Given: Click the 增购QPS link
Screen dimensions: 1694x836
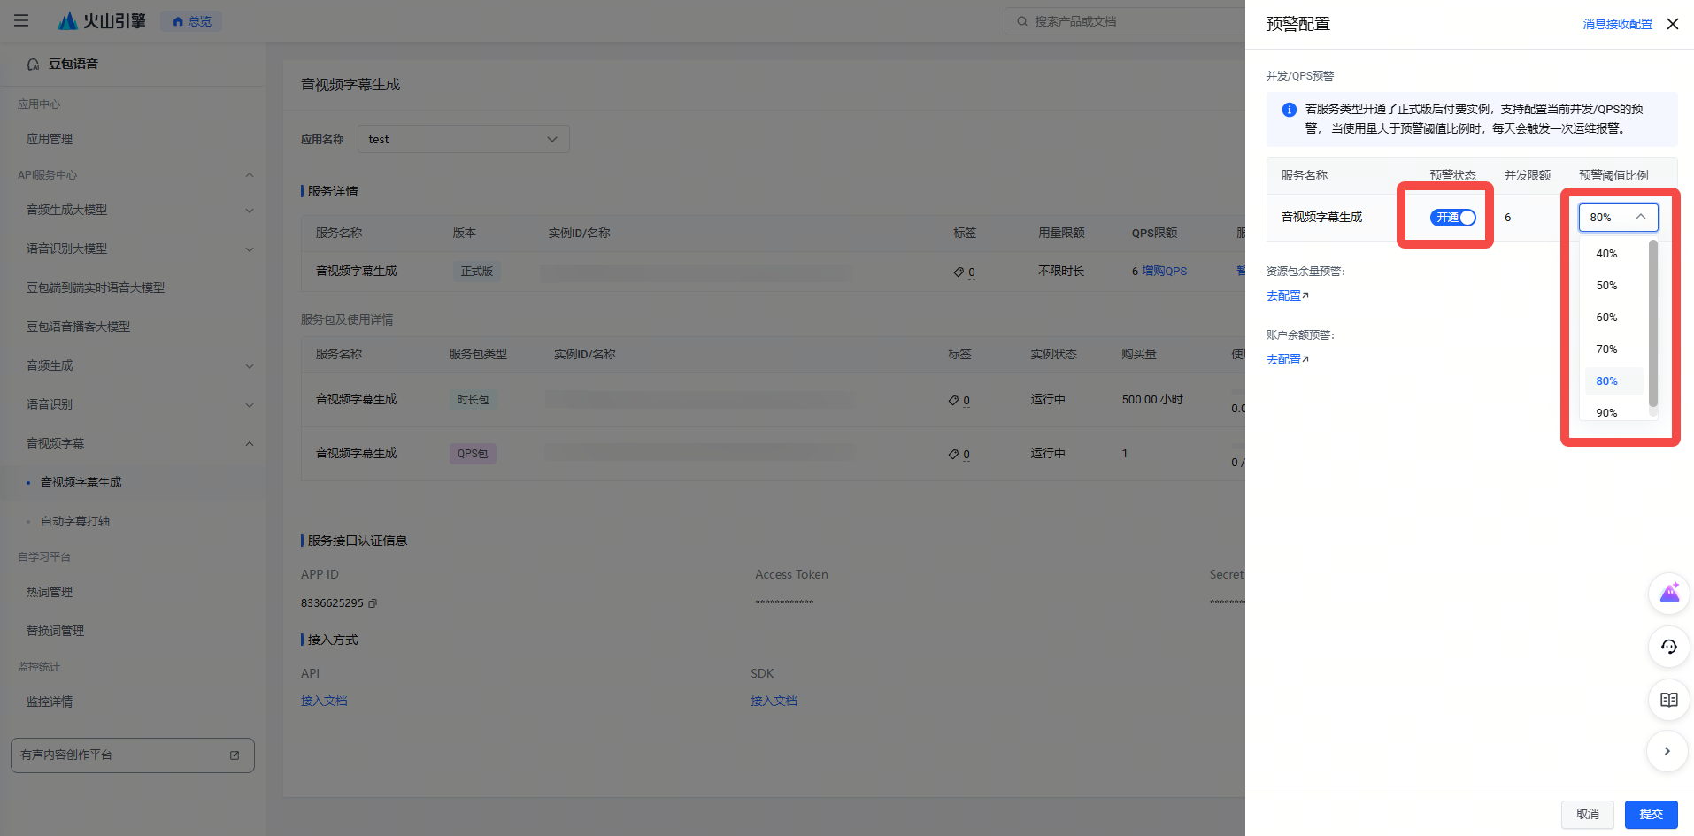Looking at the screenshot, I should tap(1164, 272).
